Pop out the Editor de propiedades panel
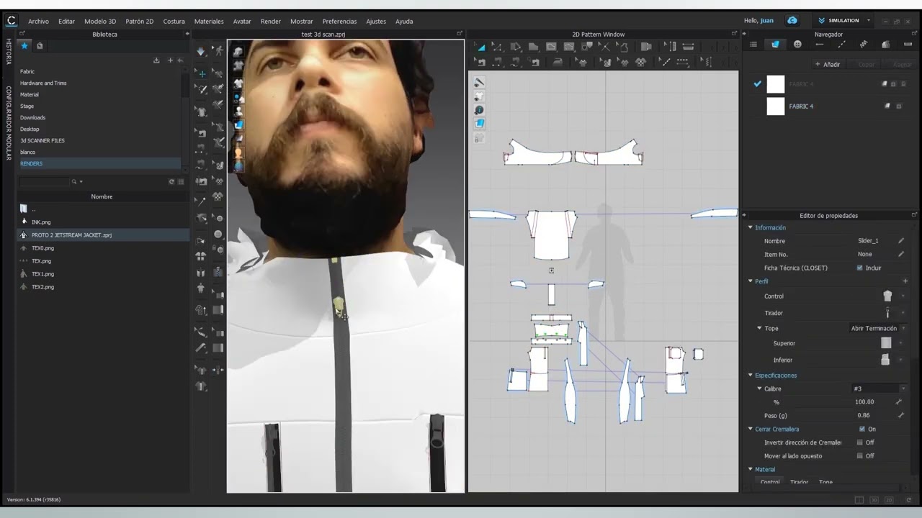922x518 pixels. [914, 215]
